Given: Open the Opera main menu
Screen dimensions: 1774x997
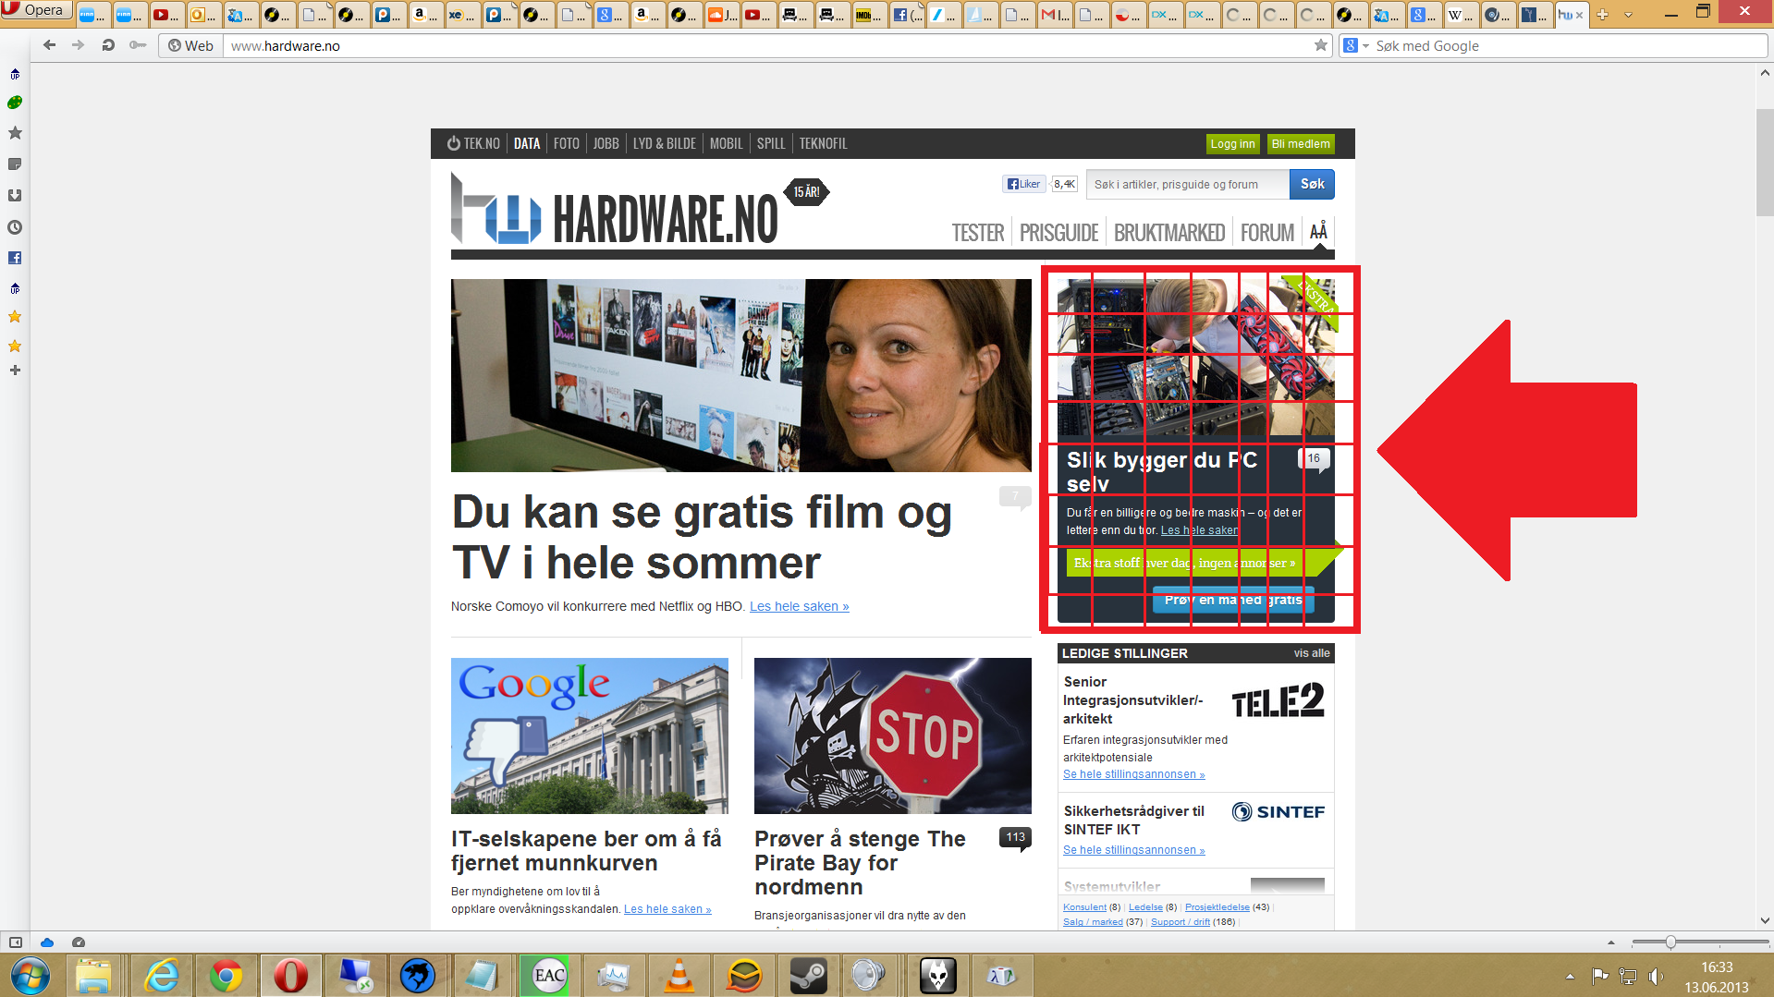Looking at the screenshot, I should pyautogui.click(x=34, y=10).
